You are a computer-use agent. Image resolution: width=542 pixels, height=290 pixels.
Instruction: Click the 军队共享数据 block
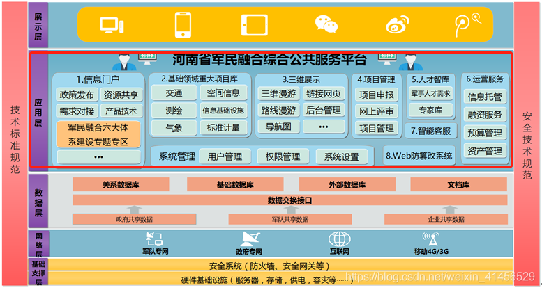pyautogui.click(x=290, y=219)
